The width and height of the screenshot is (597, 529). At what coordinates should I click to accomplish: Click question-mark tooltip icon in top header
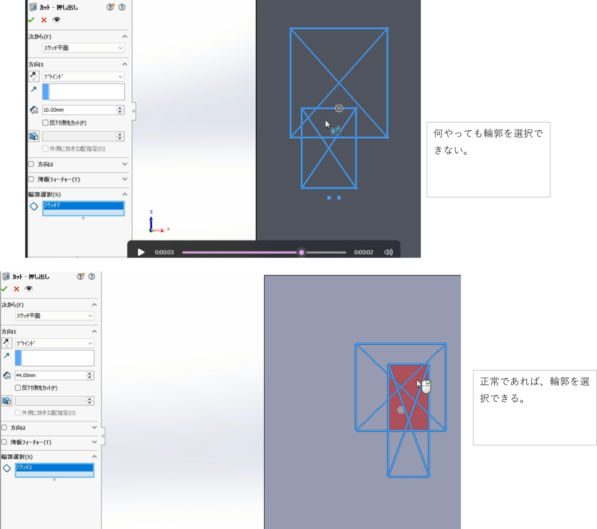[110, 7]
